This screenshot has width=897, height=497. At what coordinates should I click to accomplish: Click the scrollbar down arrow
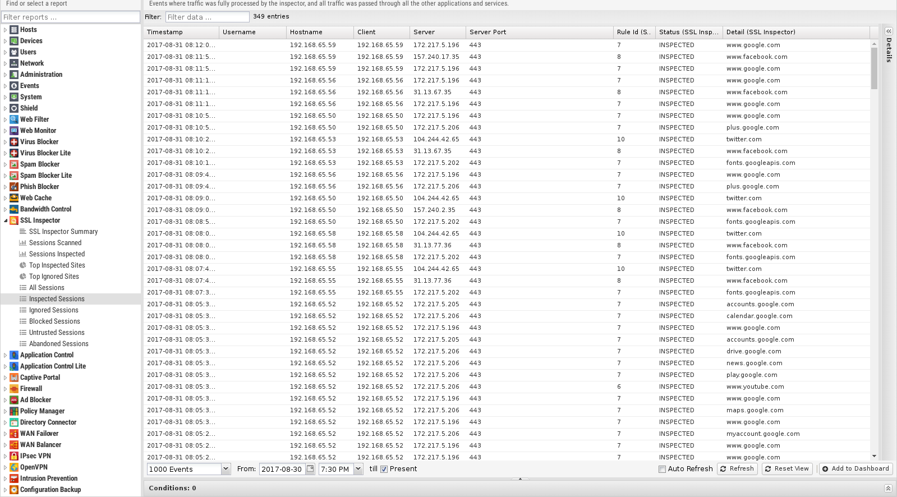tap(874, 457)
